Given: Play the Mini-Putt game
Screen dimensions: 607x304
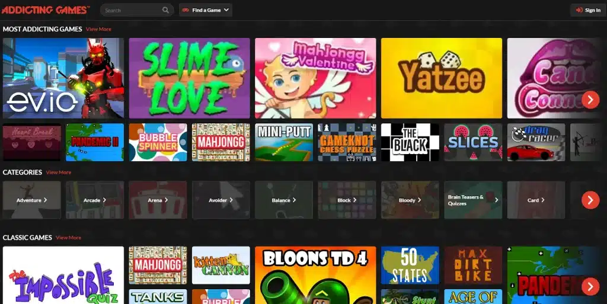Looking at the screenshot, I should (x=284, y=142).
